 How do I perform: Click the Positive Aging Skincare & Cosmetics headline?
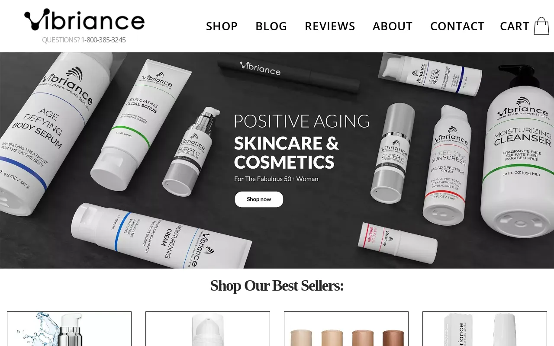pyautogui.click(x=302, y=141)
